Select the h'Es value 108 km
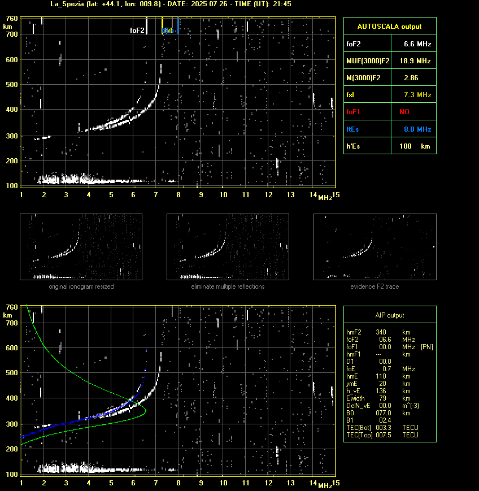The image size is (479, 491). [x=415, y=146]
